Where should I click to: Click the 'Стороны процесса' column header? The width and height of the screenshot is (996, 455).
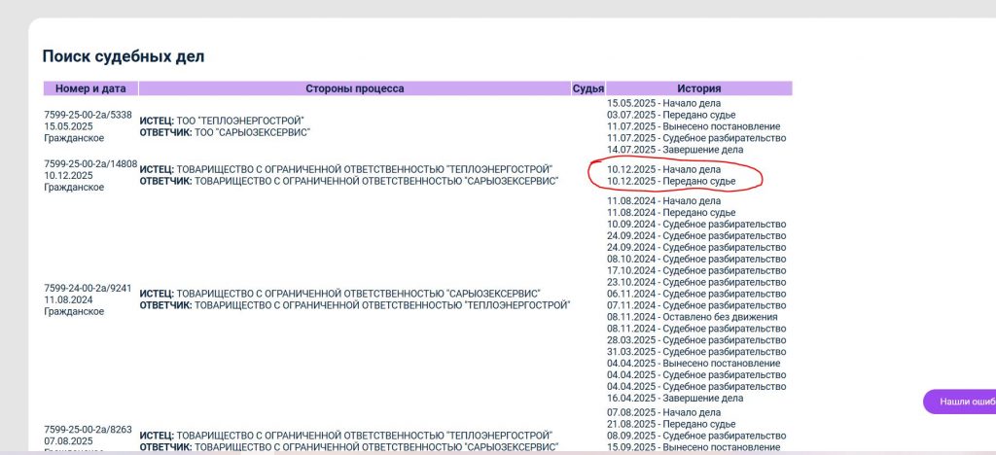[354, 88]
